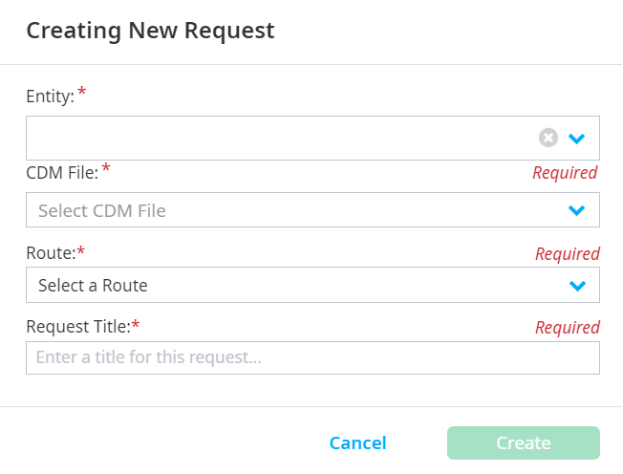Cancel the new request dialog
The height and width of the screenshot is (474, 623).
point(357,443)
